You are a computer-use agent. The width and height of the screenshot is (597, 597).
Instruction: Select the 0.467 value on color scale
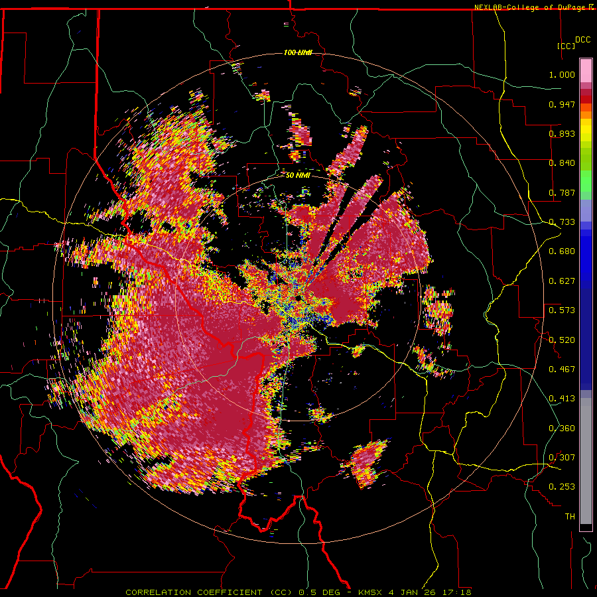pos(562,369)
